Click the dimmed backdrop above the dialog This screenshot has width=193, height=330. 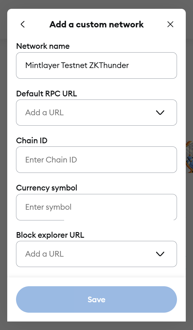96,4
